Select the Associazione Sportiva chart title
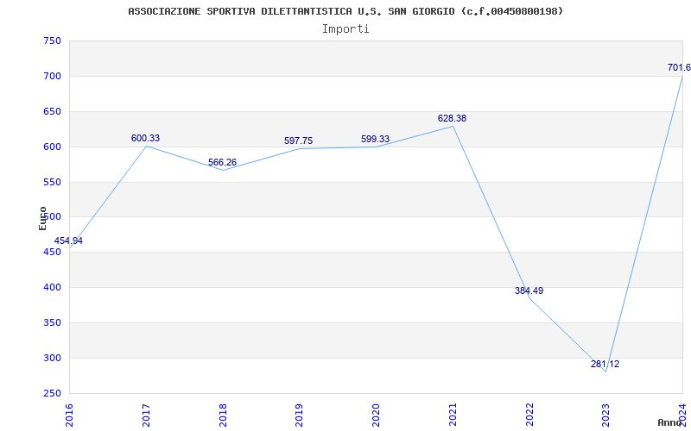The image size is (691, 431). click(x=345, y=11)
